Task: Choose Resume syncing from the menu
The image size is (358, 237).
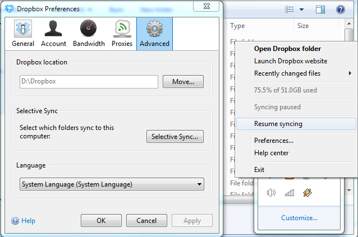Action: [x=296, y=124]
